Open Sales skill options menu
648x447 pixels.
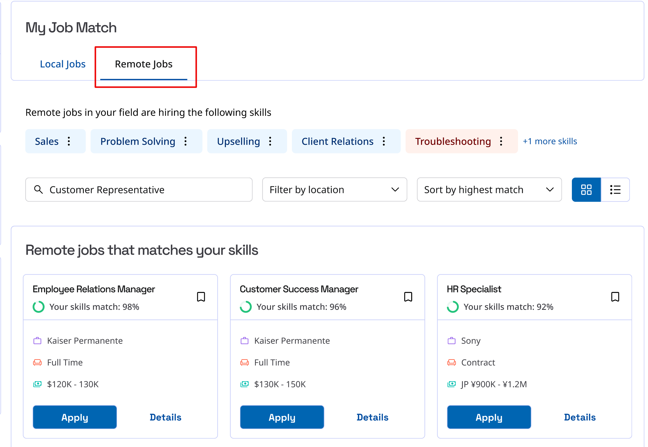coord(69,141)
